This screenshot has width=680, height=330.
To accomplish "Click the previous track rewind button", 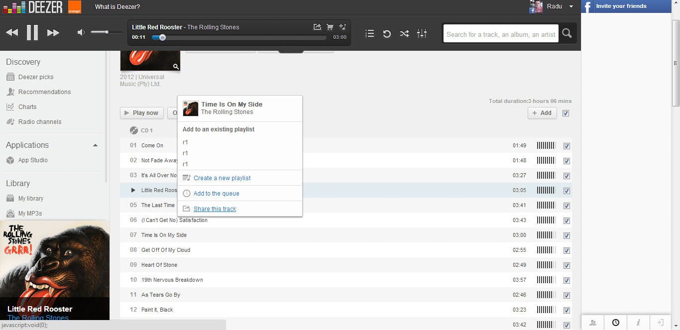I will 12,33.
